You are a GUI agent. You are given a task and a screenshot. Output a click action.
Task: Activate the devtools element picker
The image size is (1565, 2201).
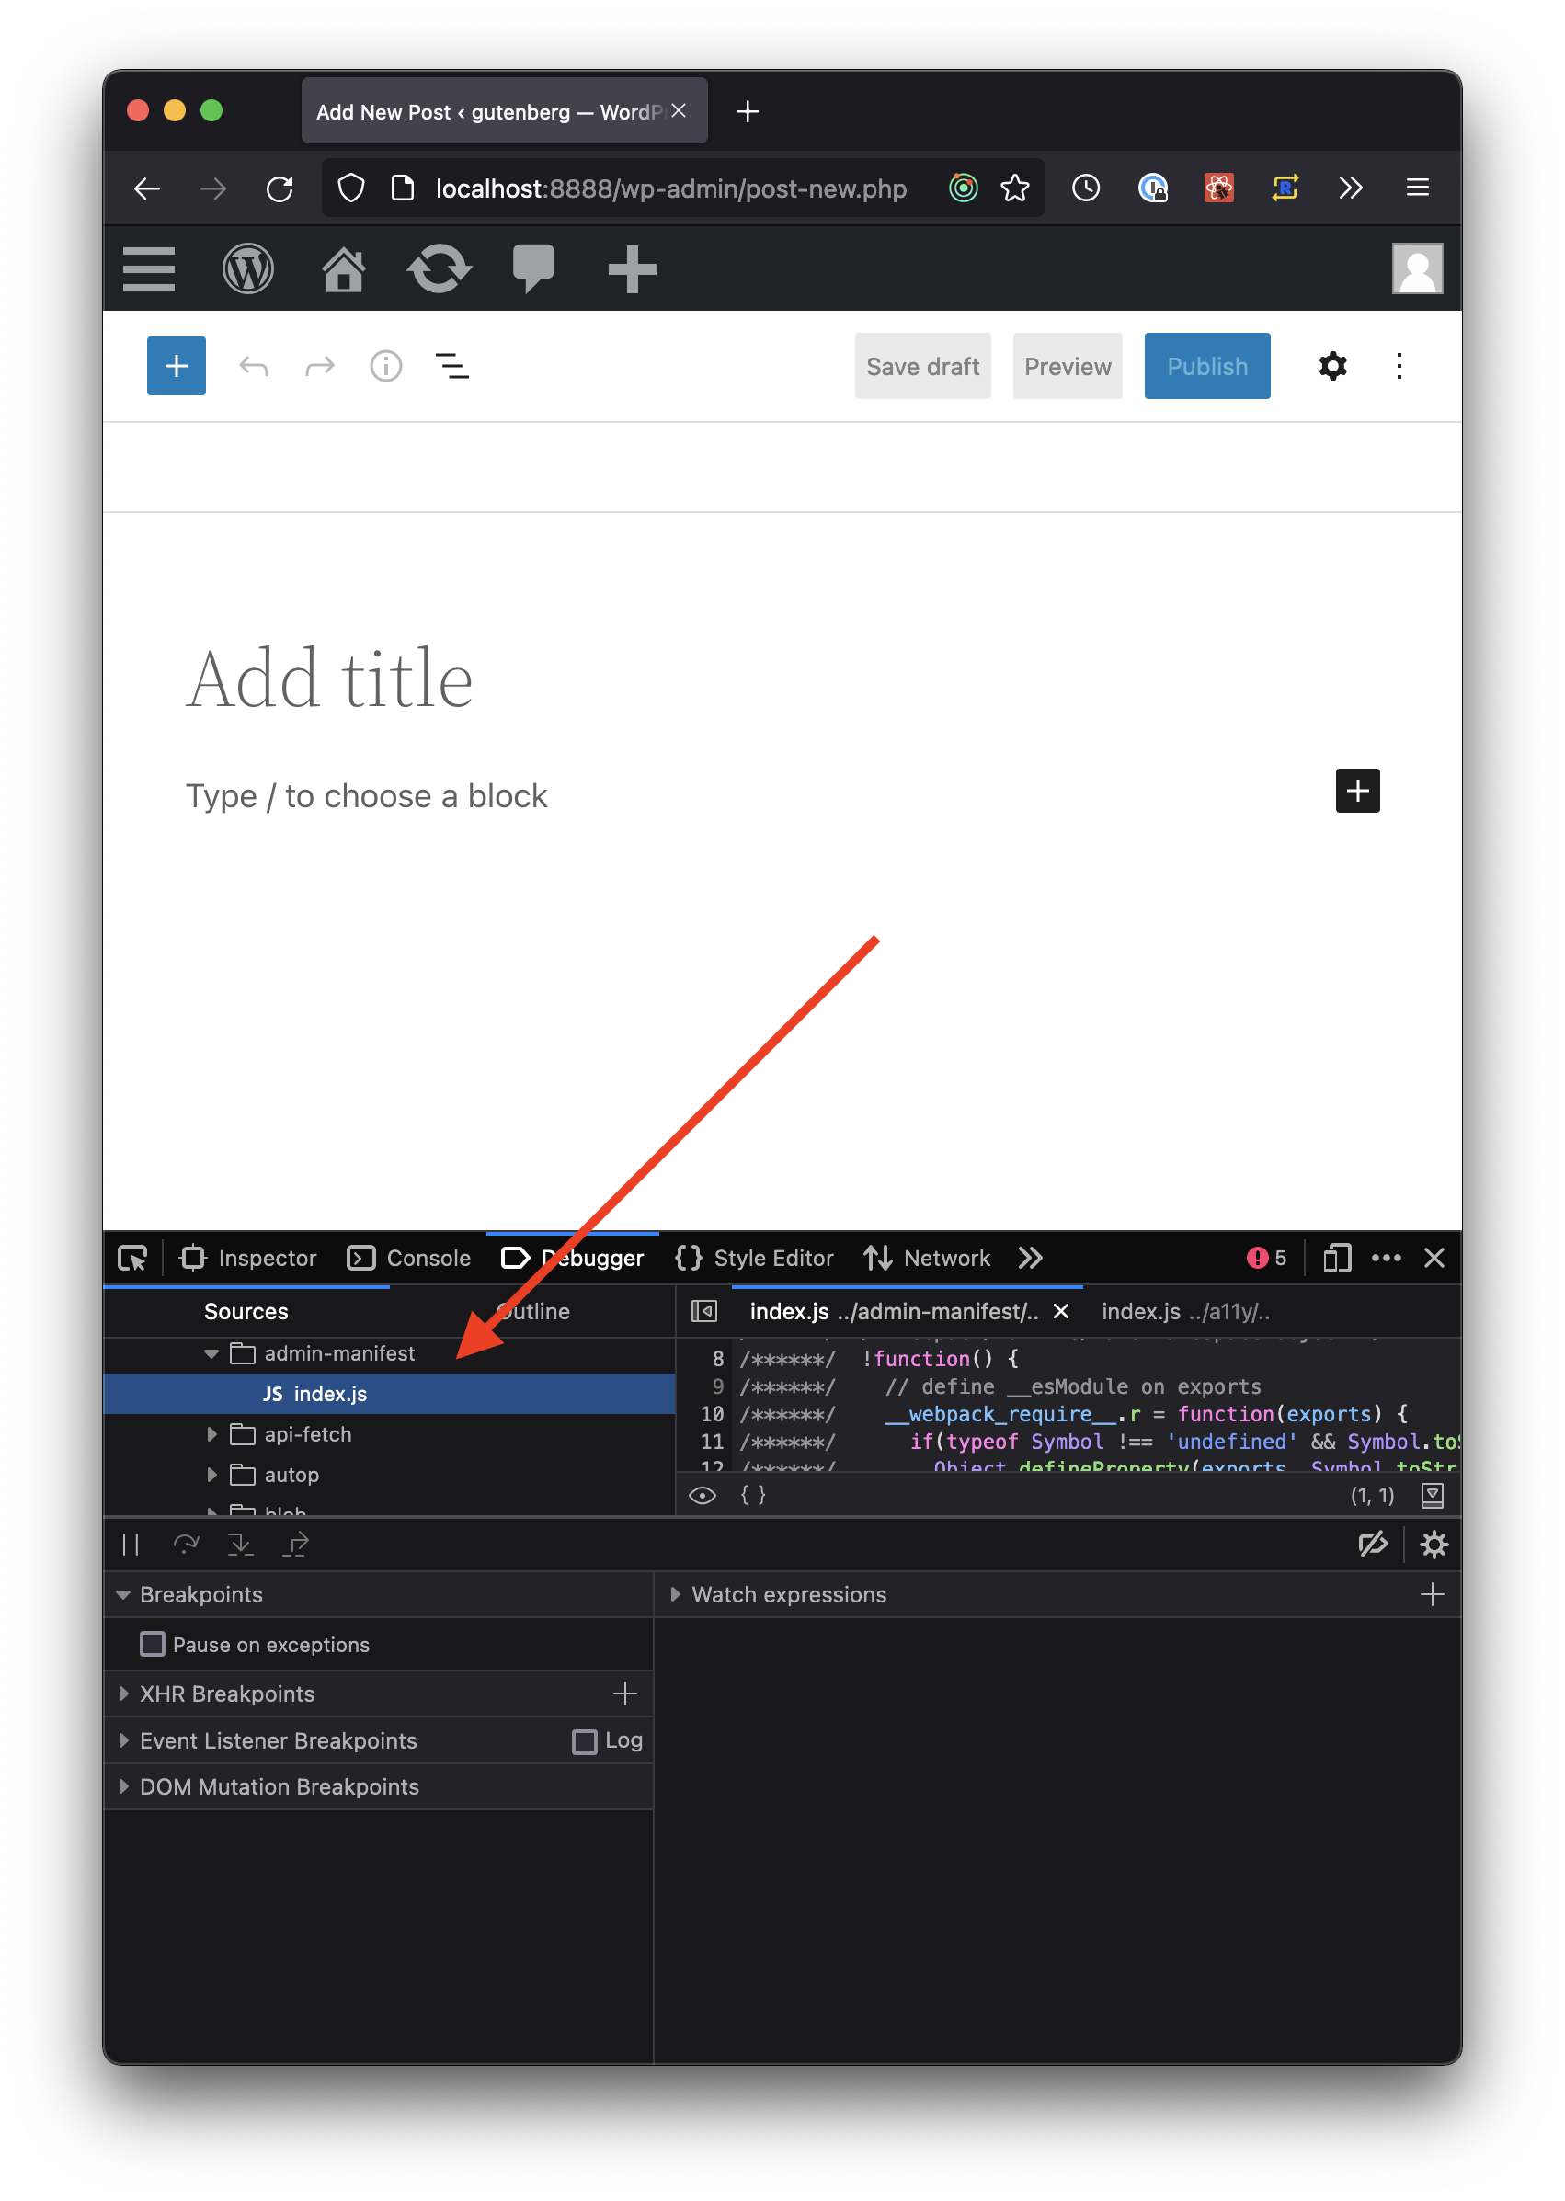pyautogui.click(x=132, y=1258)
